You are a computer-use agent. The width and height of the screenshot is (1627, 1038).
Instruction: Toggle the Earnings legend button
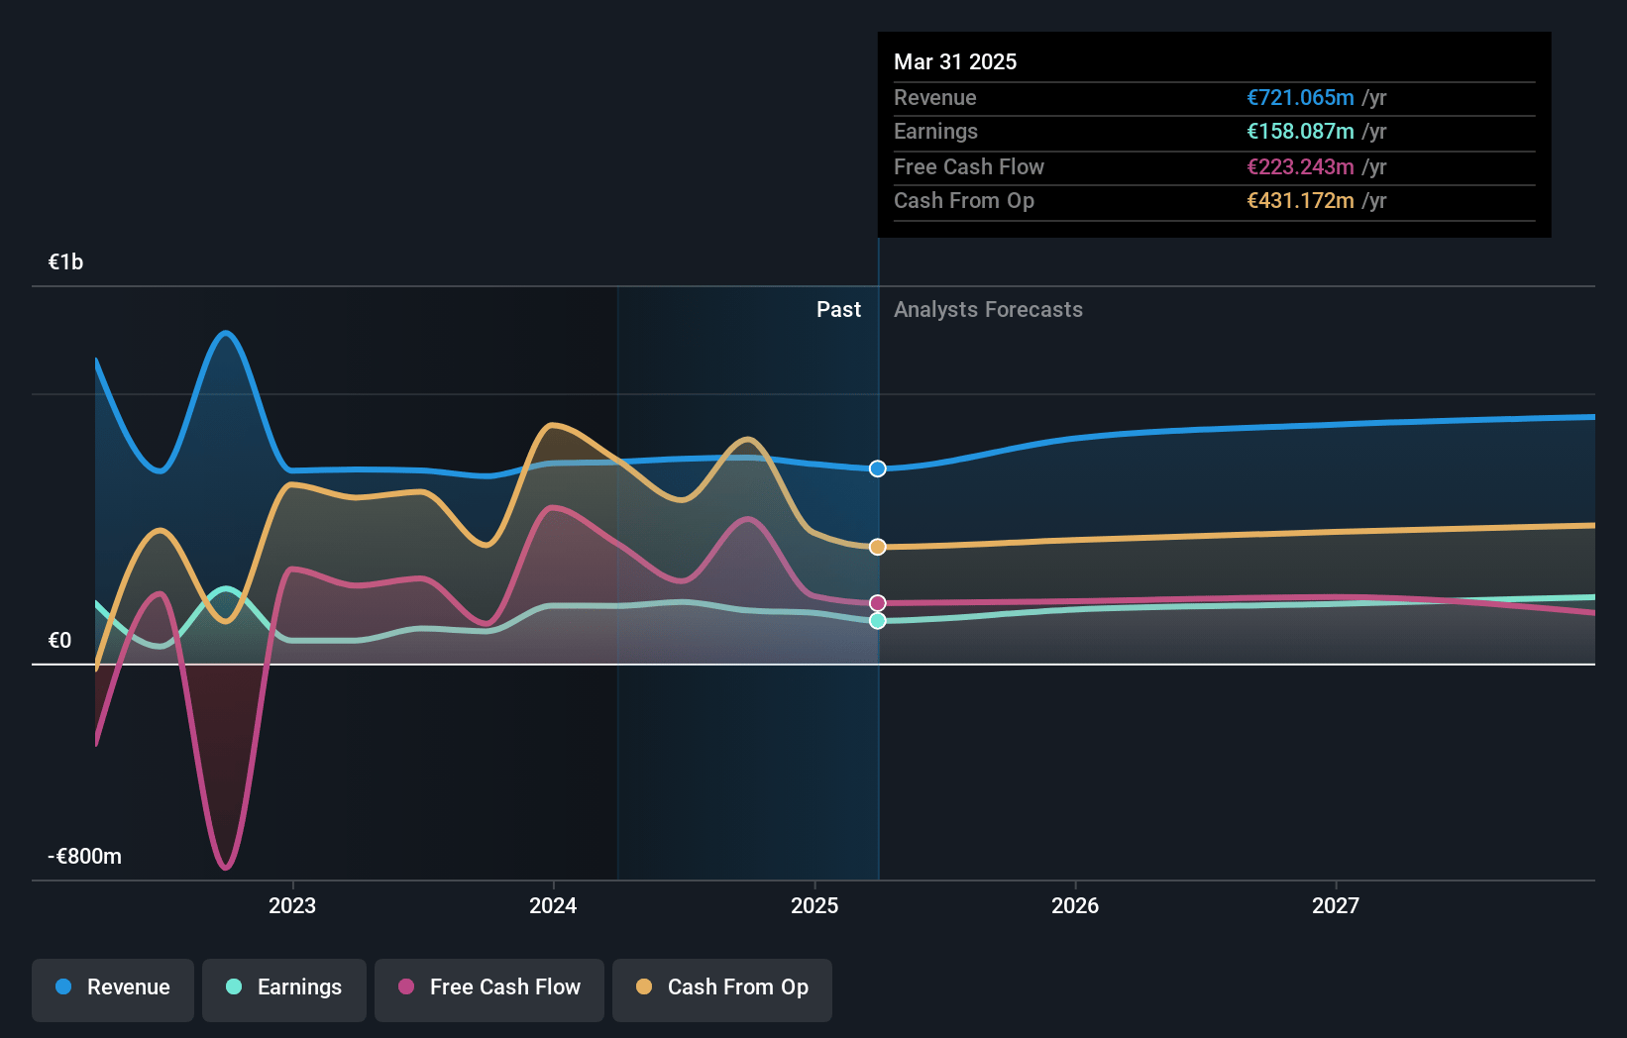pos(284,989)
